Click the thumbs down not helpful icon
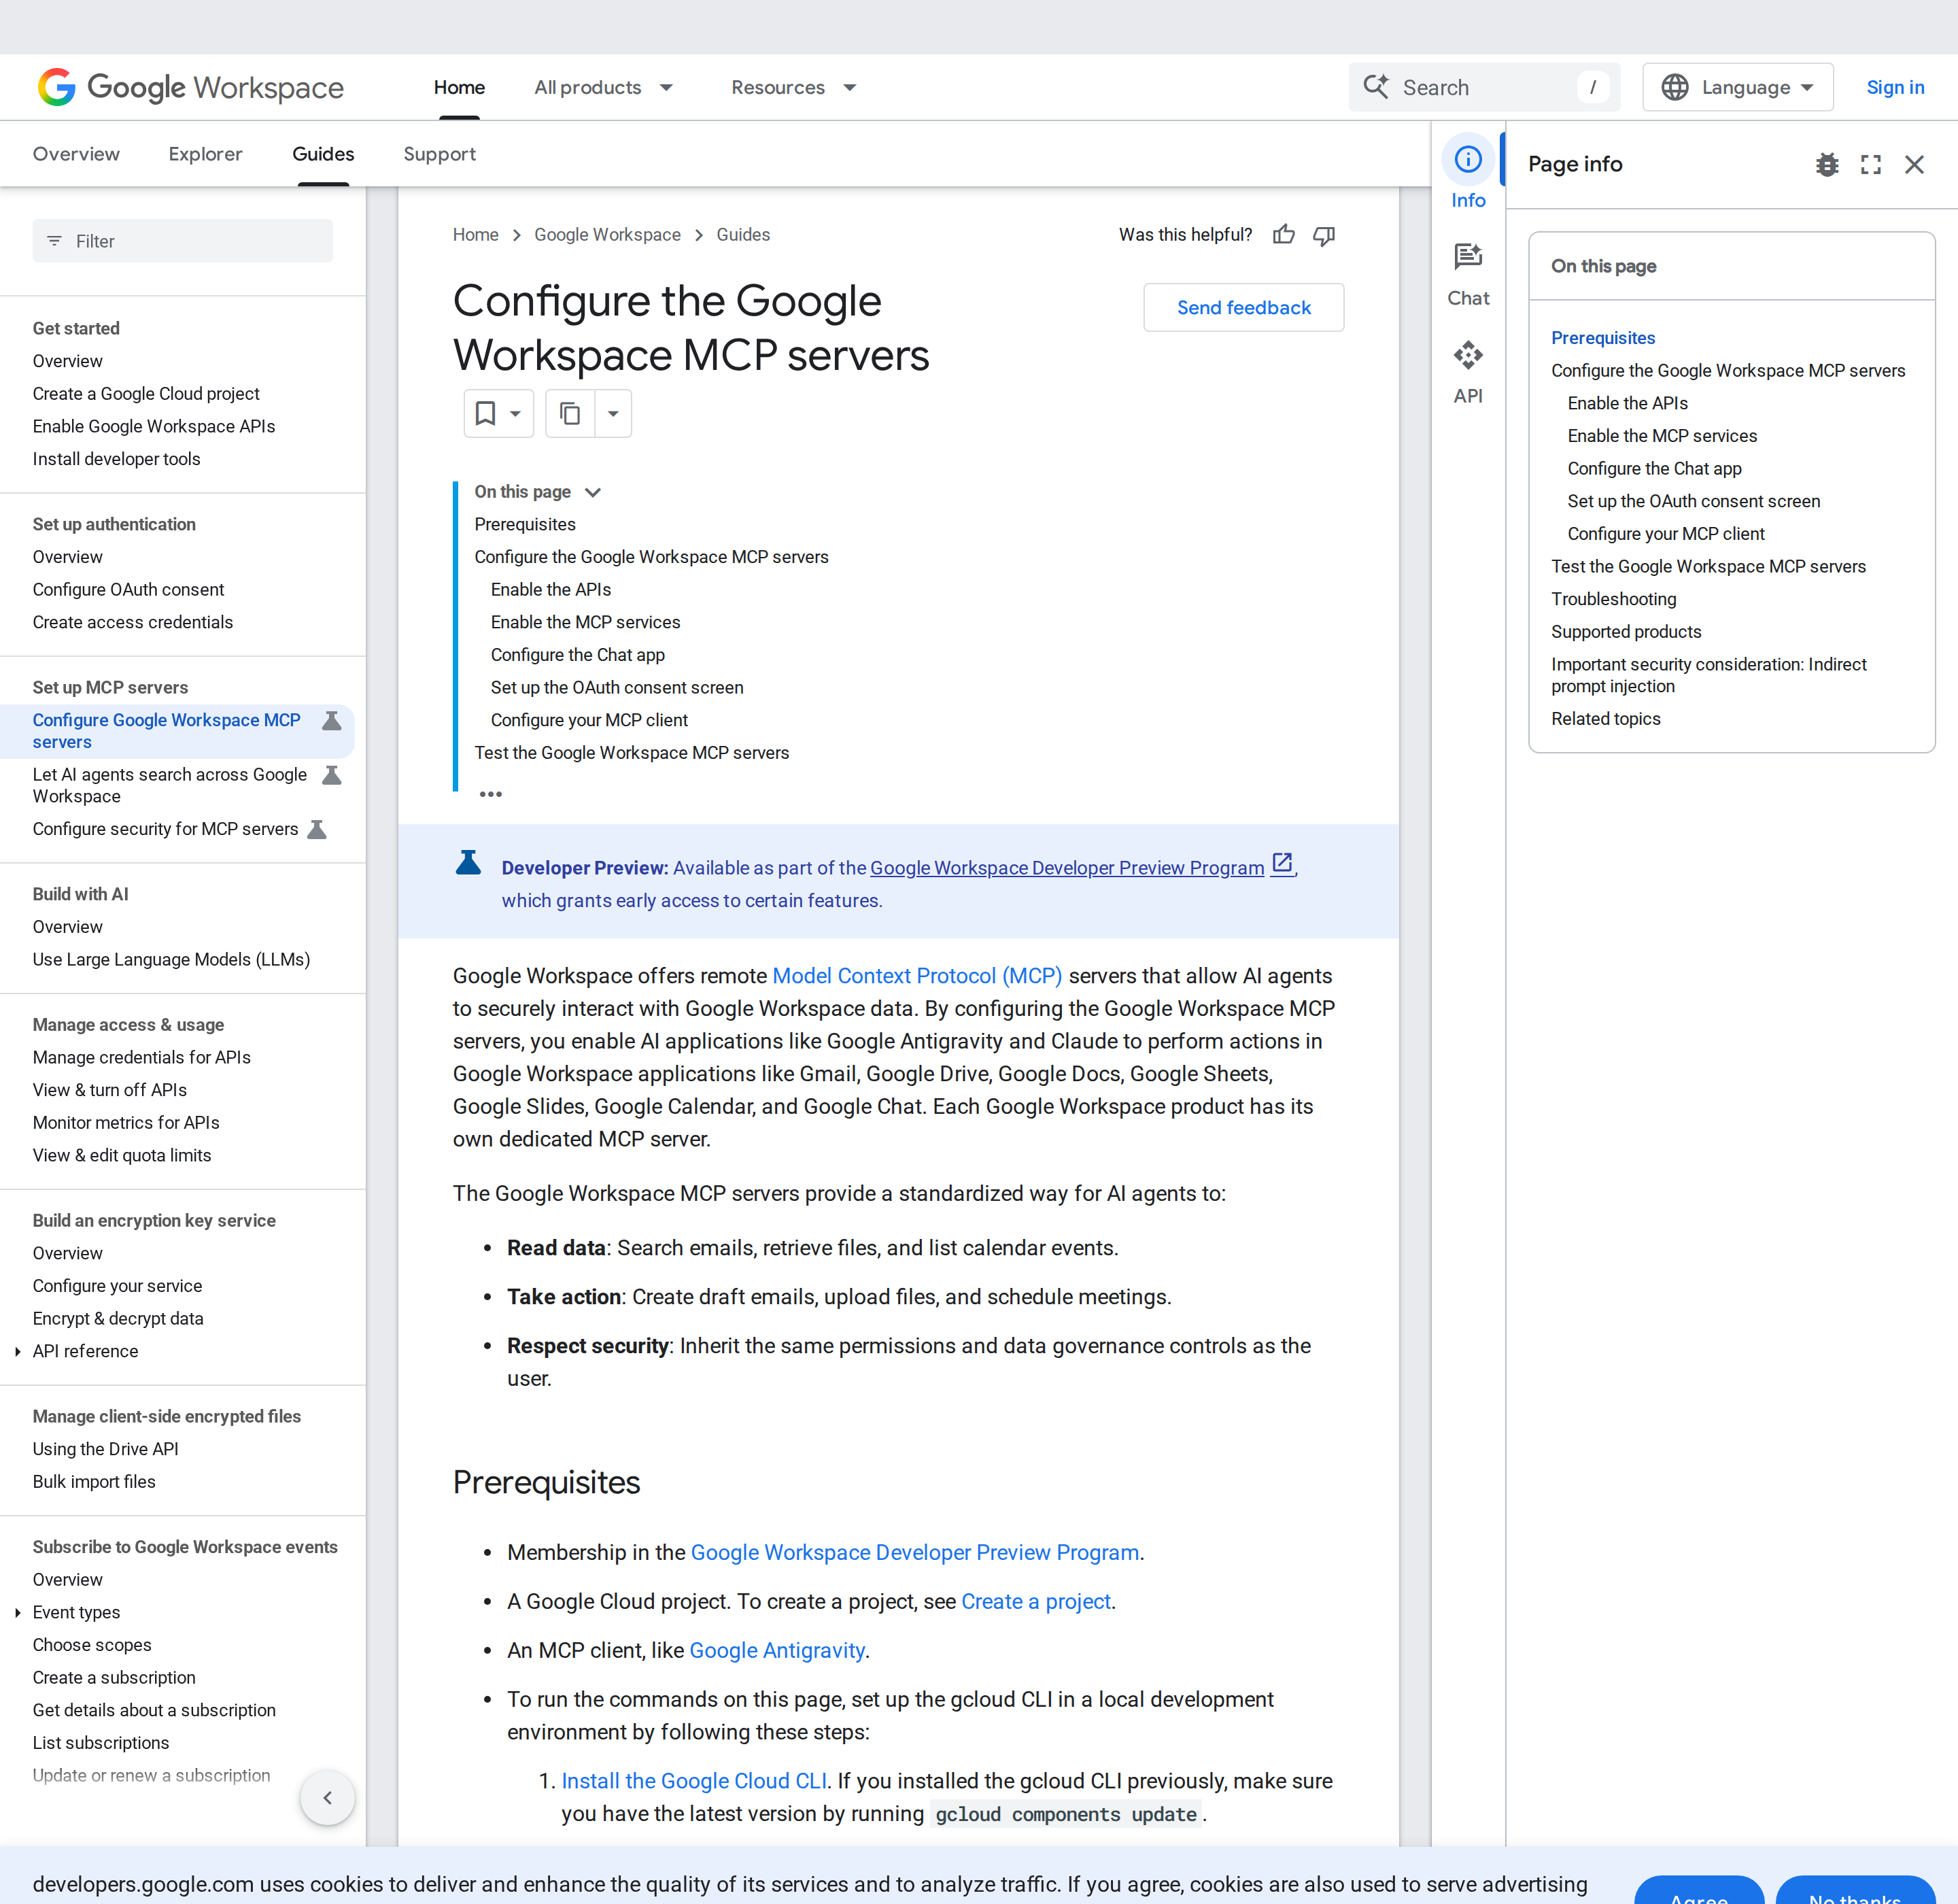 pyautogui.click(x=1324, y=235)
